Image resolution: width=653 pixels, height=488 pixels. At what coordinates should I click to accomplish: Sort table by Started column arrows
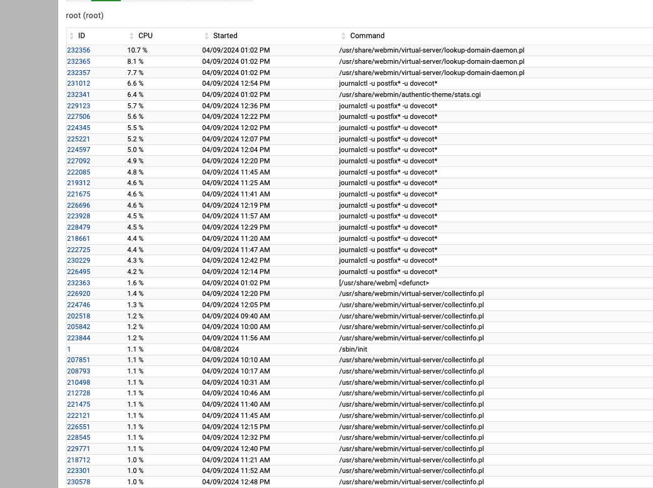[206, 36]
